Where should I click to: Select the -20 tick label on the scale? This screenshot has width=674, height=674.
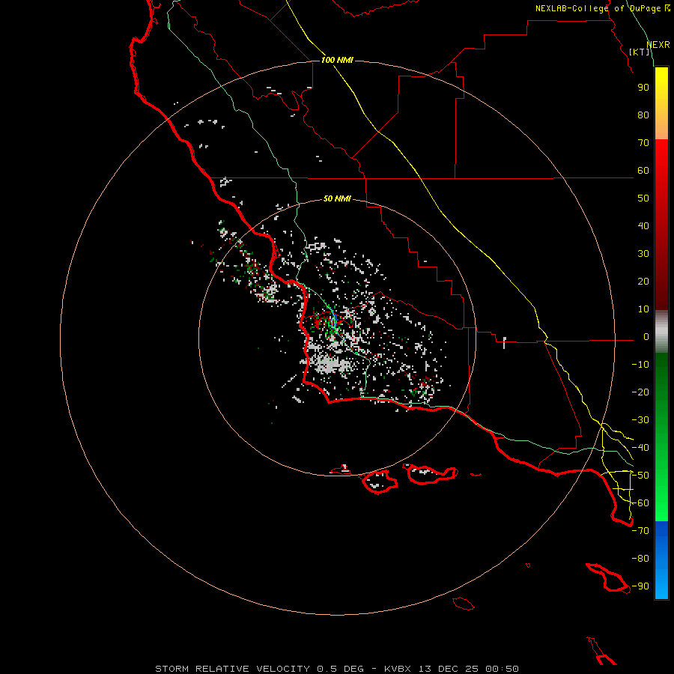coord(640,392)
